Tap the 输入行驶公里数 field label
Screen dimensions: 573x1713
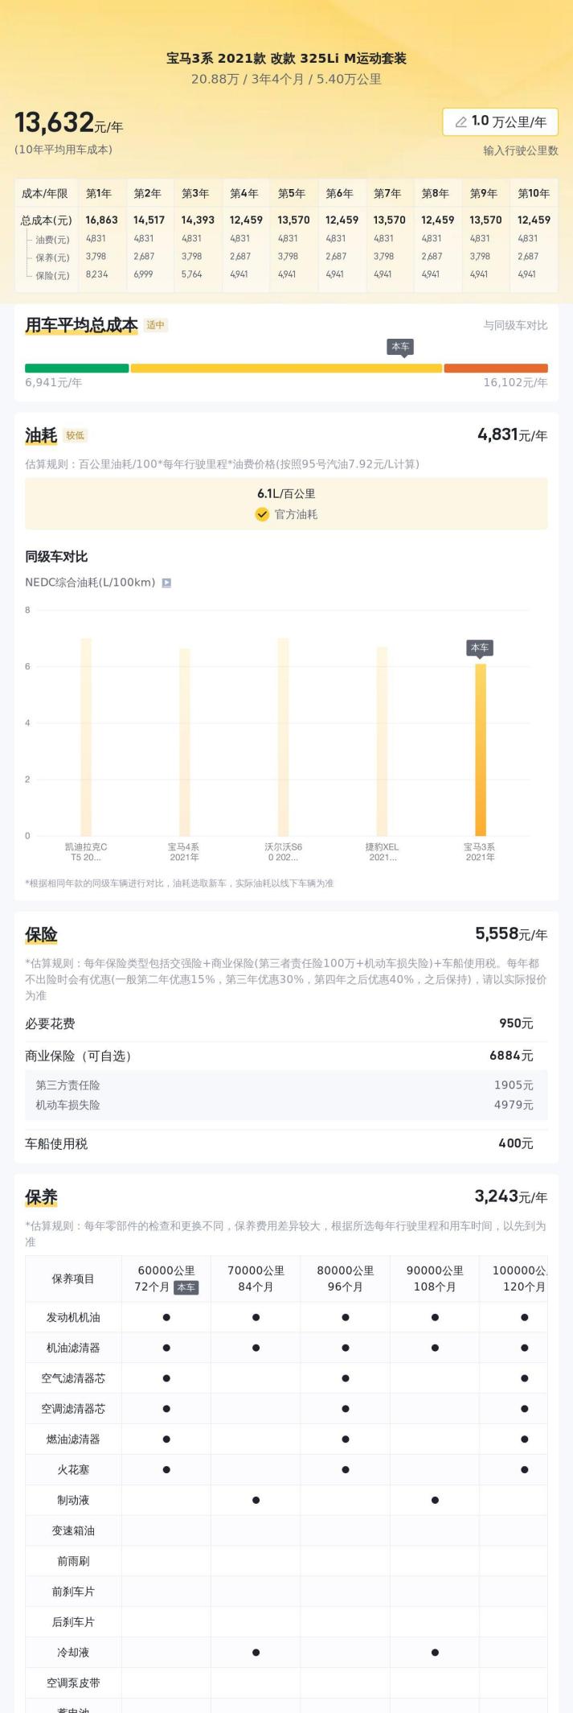(x=520, y=150)
